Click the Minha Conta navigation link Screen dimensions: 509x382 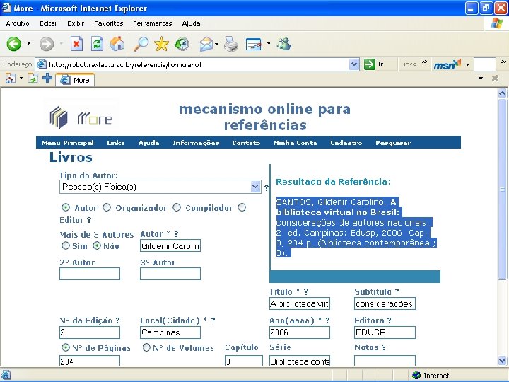(295, 143)
